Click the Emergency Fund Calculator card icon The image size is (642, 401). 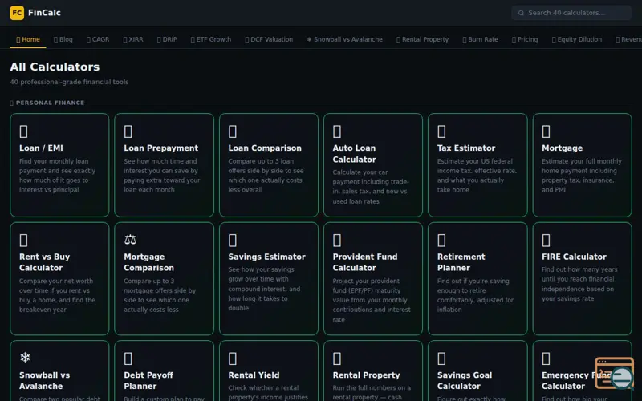(547, 358)
